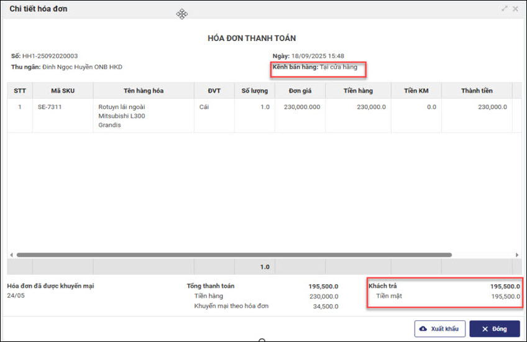The height and width of the screenshot is (342, 527).
Task: Click the Tiền hàng column header
Action: coord(357,91)
